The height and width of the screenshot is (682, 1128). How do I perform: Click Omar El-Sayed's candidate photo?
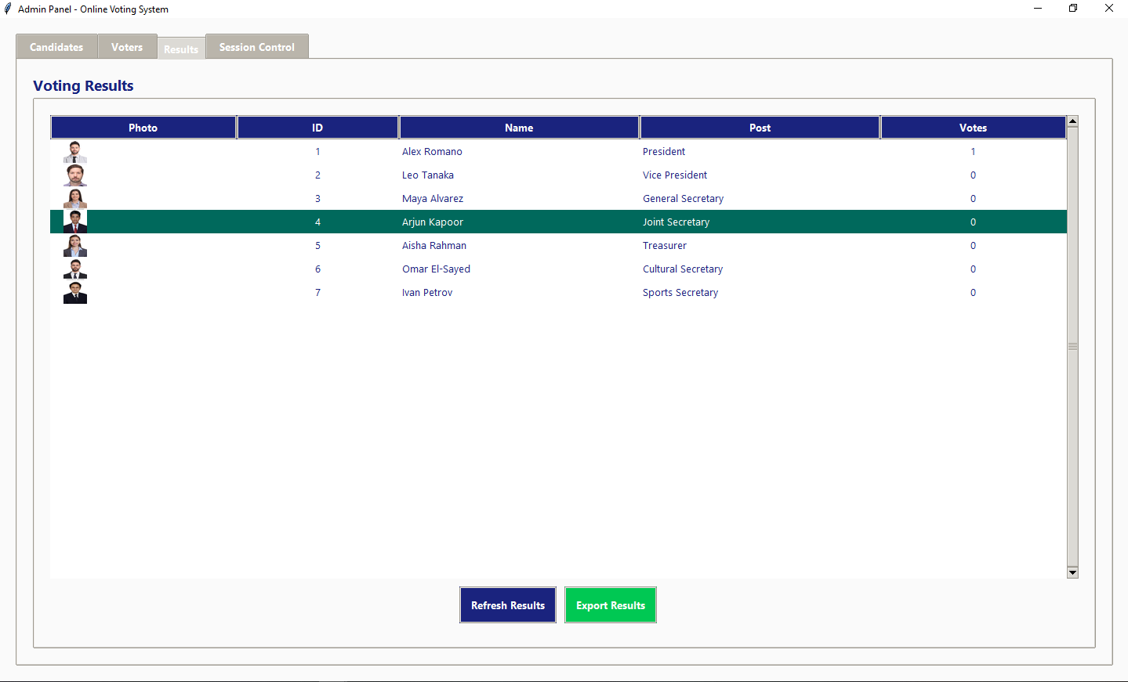(x=74, y=269)
